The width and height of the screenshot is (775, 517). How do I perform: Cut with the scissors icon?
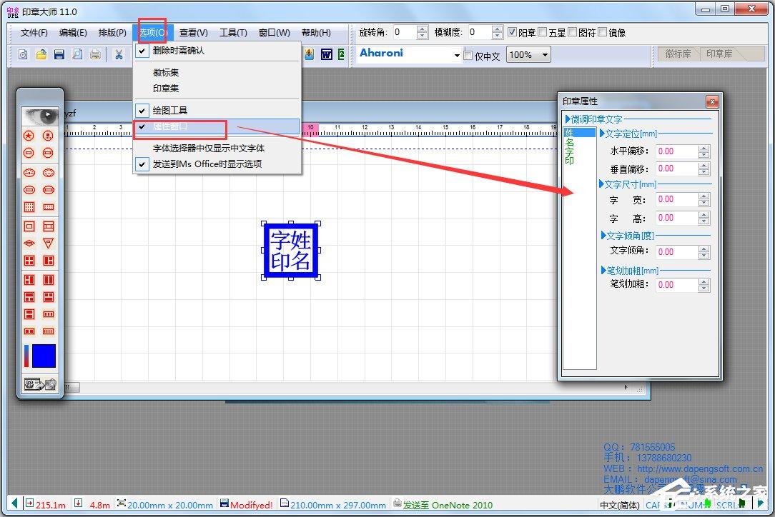pyautogui.click(x=119, y=54)
